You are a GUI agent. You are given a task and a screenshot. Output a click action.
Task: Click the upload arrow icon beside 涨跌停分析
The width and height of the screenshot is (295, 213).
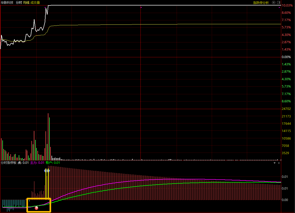click(x=274, y=2)
